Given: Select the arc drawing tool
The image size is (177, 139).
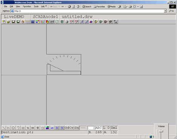Looking at the screenshot, I should point(18,128).
